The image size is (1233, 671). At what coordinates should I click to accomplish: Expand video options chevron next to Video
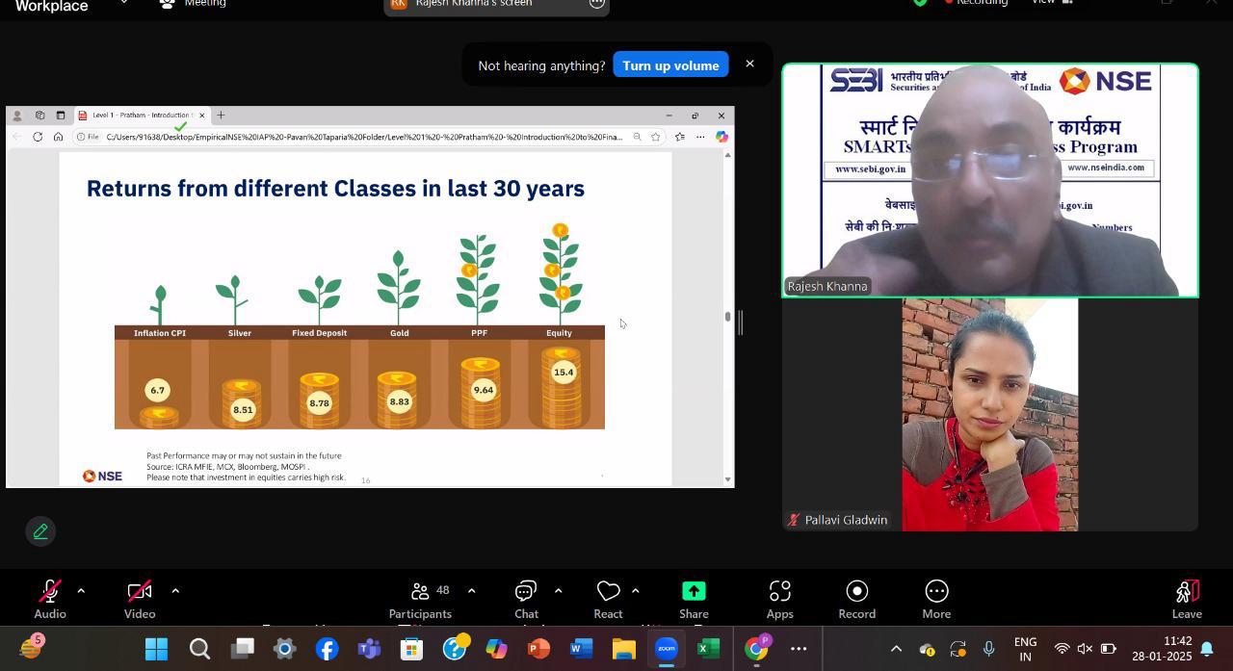point(175,591)
